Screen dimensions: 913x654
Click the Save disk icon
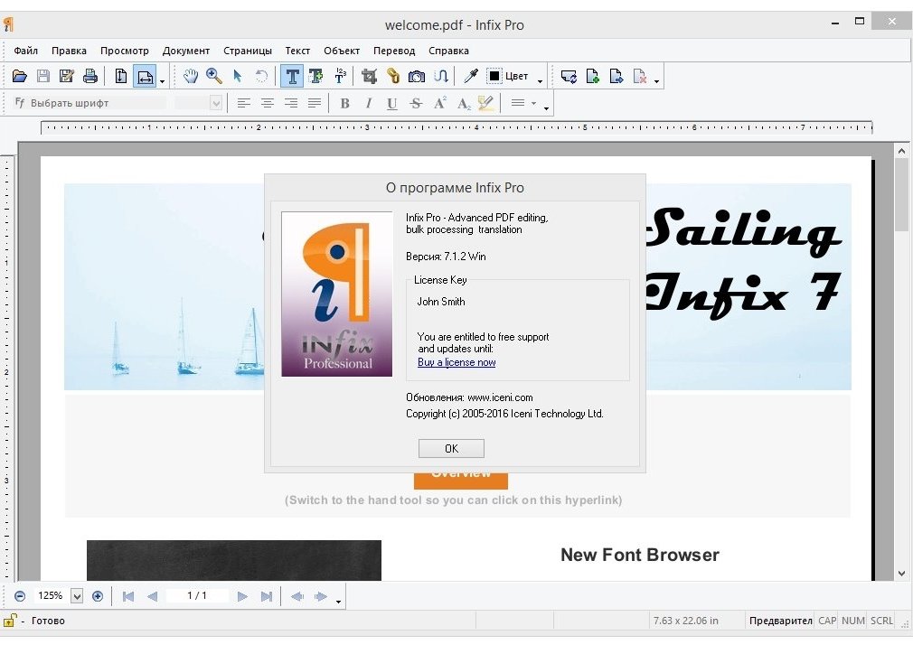tap(43, 76)
